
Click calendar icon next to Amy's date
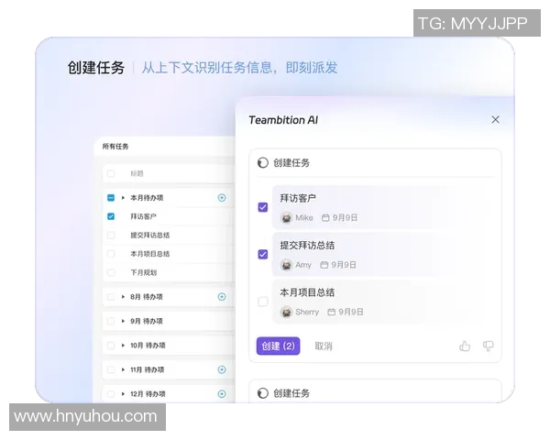[x=324, y=265]
